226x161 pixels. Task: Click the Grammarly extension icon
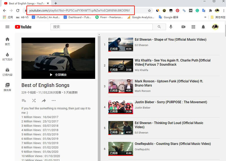197,10
